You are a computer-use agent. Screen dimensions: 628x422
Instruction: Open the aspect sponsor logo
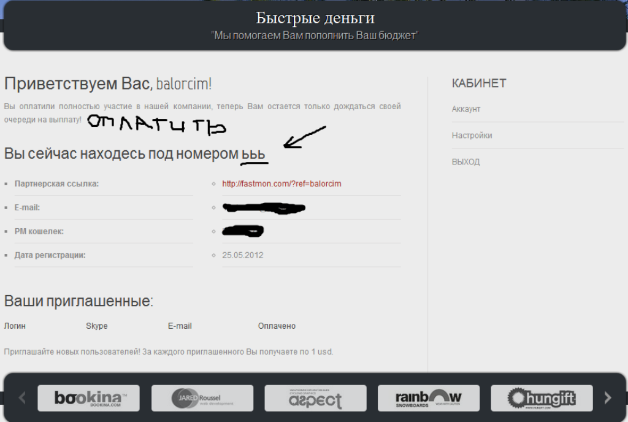pos(315,398)
